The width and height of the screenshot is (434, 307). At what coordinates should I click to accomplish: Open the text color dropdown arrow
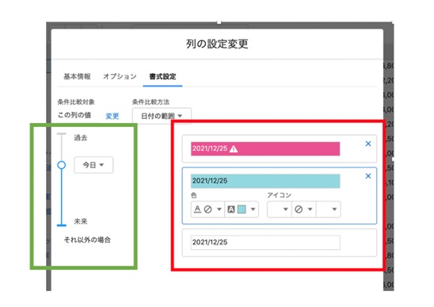pyautogui.click(x=219, y=209)
